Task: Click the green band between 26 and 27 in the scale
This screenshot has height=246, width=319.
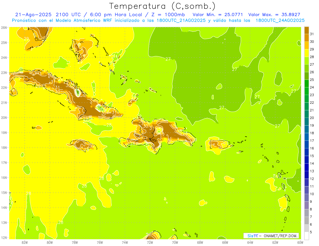Action: pos(307,68)
